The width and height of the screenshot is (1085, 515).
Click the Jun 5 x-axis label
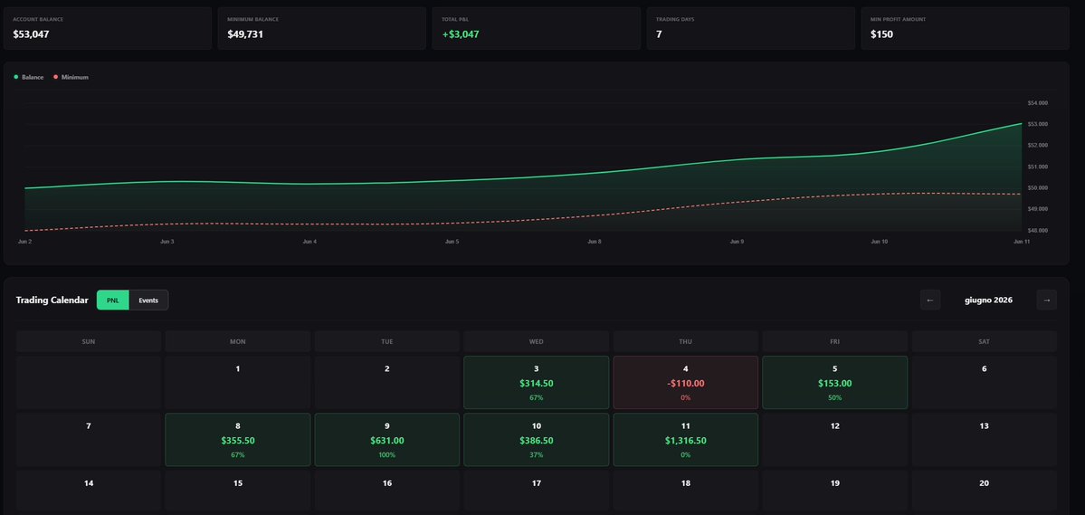click(x=452, y=242)
